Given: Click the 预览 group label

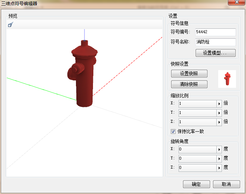Looking at the screenshot, I should click(13, 16).
